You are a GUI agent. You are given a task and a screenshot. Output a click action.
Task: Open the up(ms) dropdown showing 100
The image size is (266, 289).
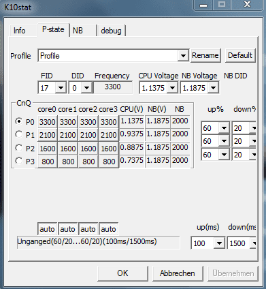pos(219,243)
